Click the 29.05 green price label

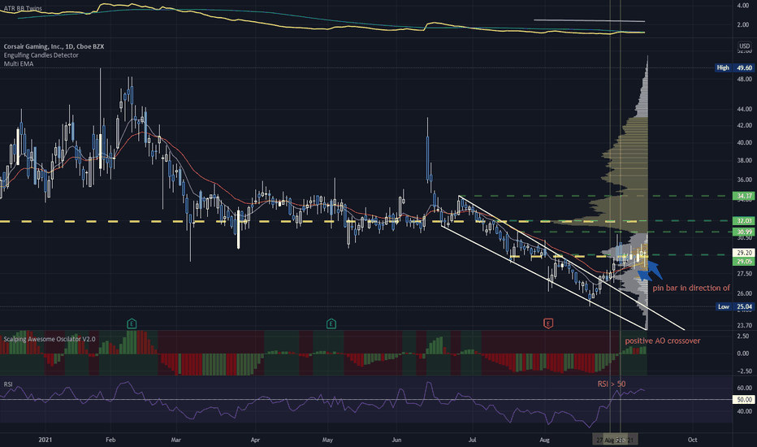pos(743,261)
